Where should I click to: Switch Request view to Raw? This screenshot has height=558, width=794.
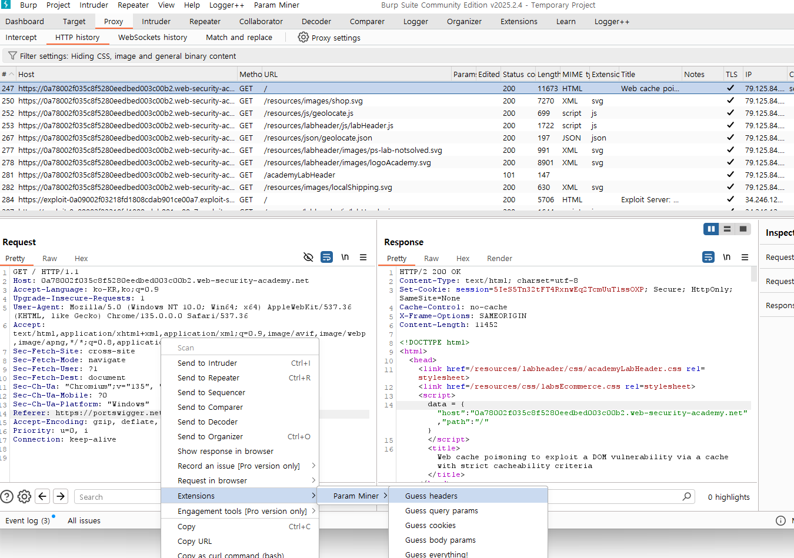(x=49, y=258)
